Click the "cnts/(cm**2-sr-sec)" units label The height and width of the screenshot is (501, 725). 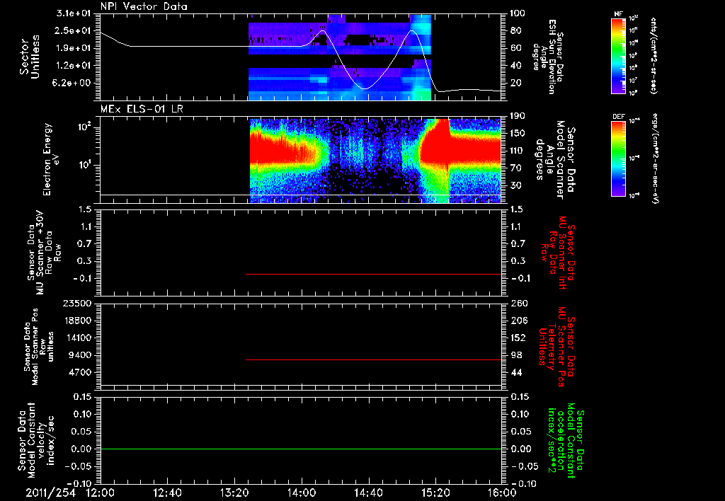click(653, 55)
